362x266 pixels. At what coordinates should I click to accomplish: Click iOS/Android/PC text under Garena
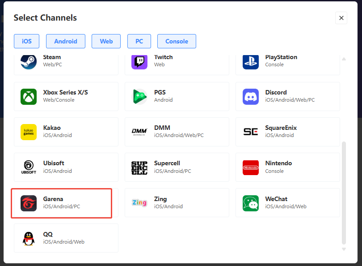click(x=62, y=206)
